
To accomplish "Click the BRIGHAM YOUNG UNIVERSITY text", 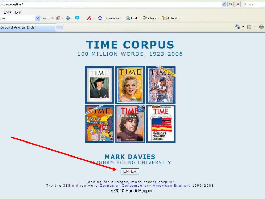I will pyautogui.click(x=130, y=163).
